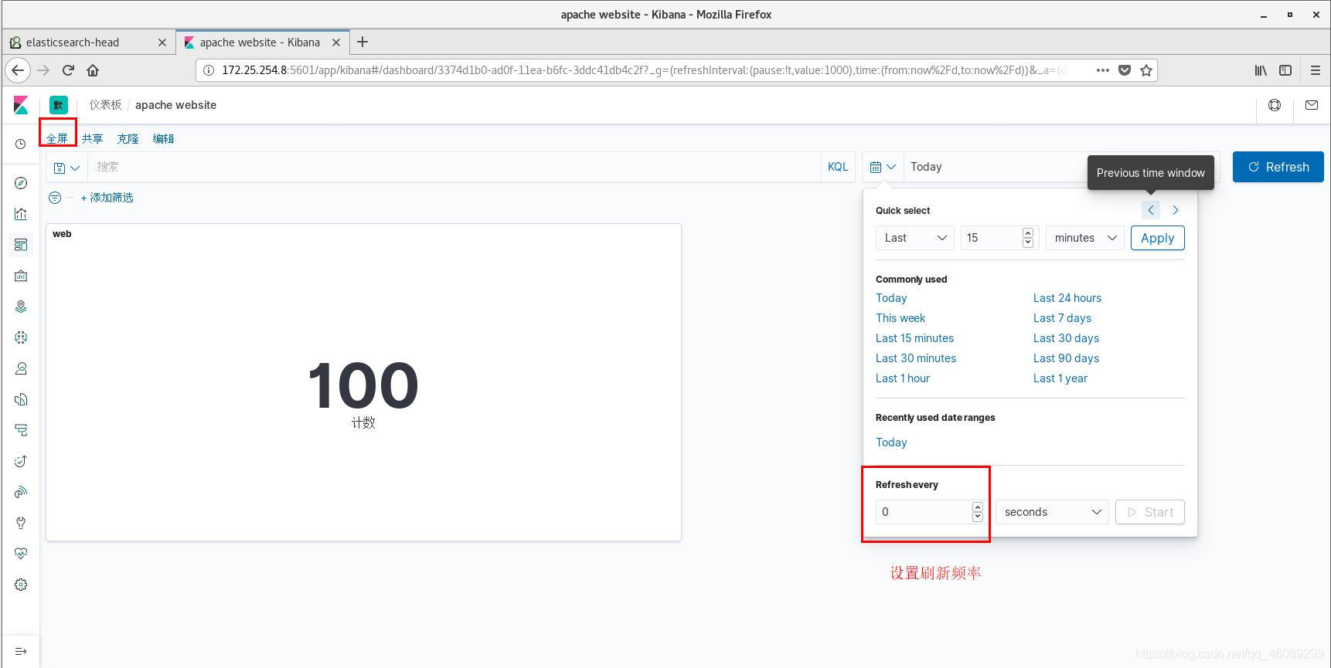The width and height of the screenshot is (1331, 668).
Task: Open Uptime icon in sidebar
Action: click(x=21, y=461)
